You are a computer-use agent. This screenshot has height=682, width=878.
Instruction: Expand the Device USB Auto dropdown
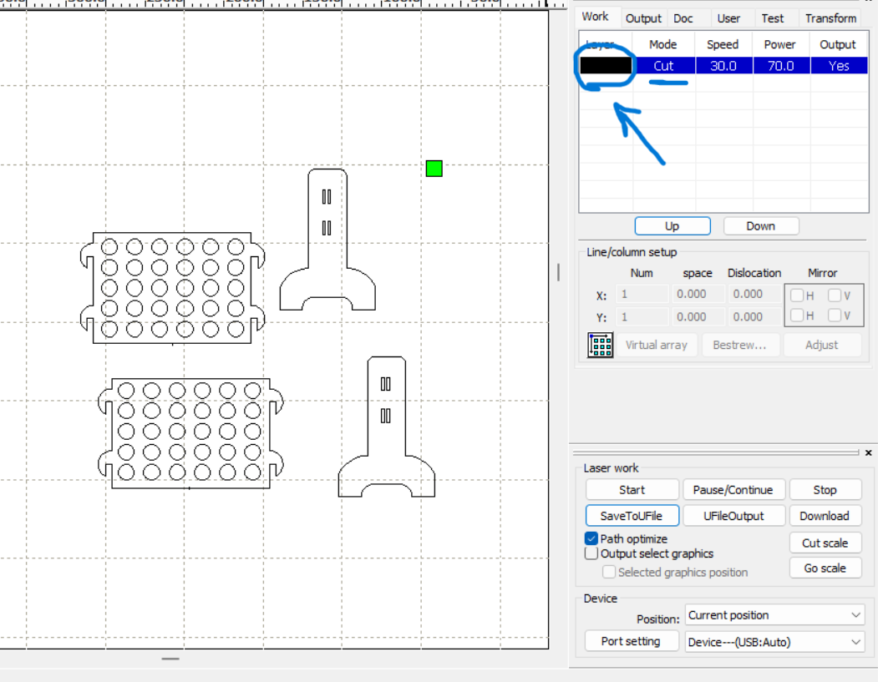tap(774, 642)
